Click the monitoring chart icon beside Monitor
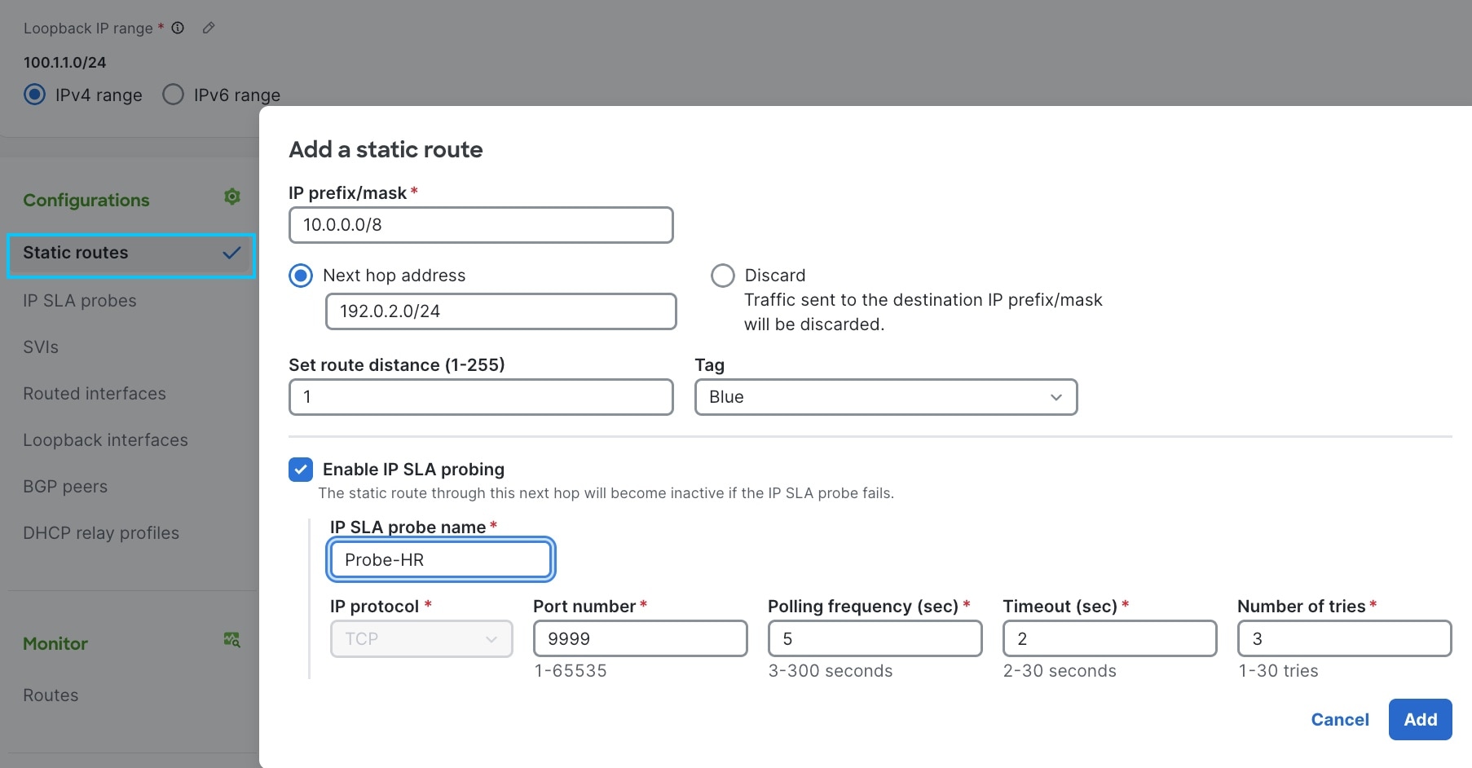The height and width of the screenshot is (768, 1472). (x=232, y=640)
